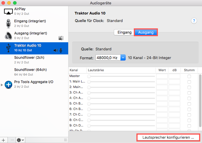This screenshot has height=143, width=202.
Task: Mute channel 3: Ch A checkbox
Action: (x=189, y=93)
